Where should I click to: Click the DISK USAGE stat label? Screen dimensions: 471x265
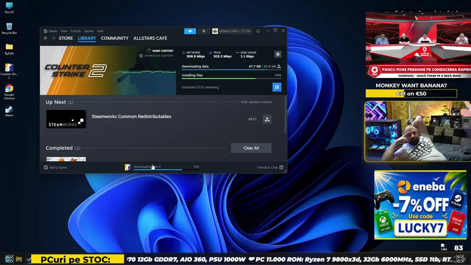(x=248, y=53)
